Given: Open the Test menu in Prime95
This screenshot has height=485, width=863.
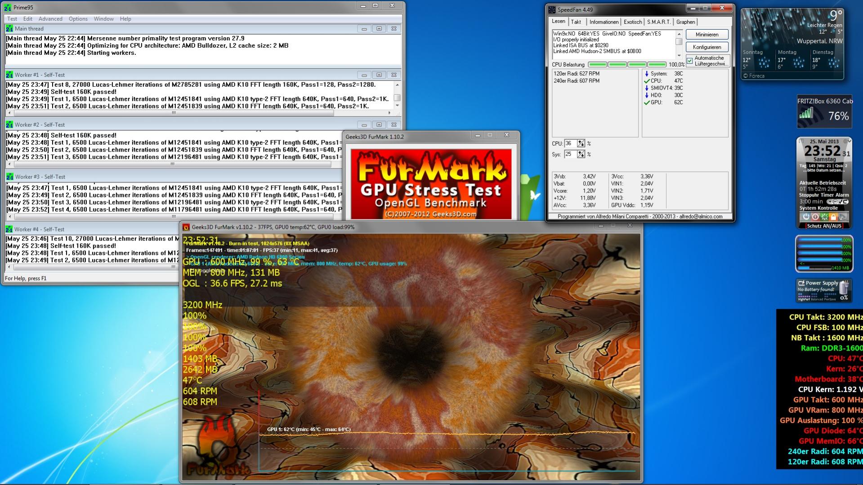Looking at the screenshot, I should point(12,19).
